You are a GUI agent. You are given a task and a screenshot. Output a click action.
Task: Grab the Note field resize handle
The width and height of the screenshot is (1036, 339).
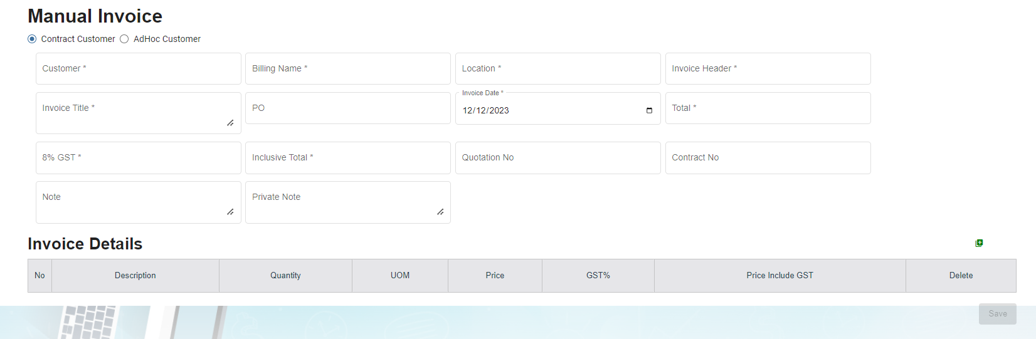231,212
